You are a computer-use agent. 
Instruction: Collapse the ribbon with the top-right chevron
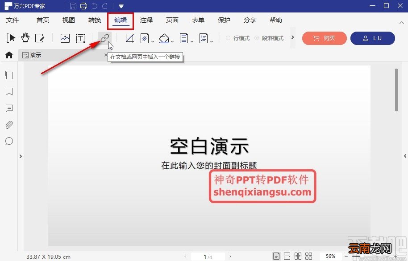coord(401,23)
